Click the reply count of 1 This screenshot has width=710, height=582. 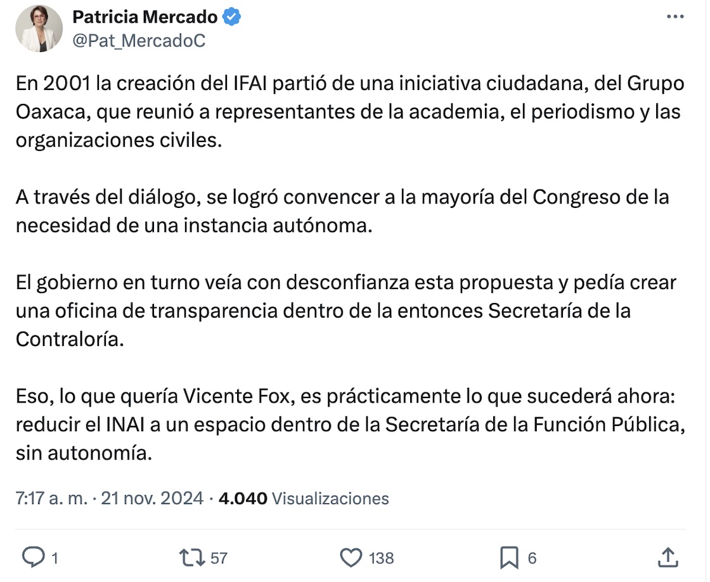pyautogui.click(x=55, y=558)
